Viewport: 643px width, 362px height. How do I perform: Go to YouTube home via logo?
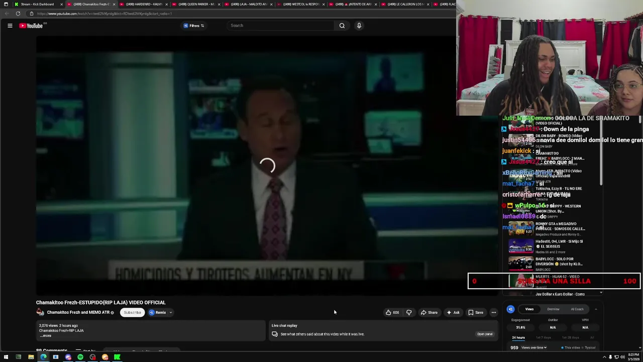(31, 26)
